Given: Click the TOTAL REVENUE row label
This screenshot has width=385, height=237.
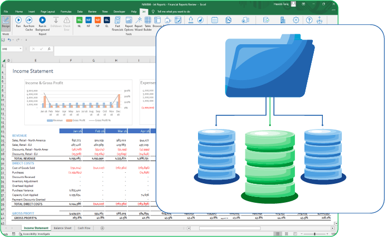Looking at the screenshot, I should [x=25, y=159].
